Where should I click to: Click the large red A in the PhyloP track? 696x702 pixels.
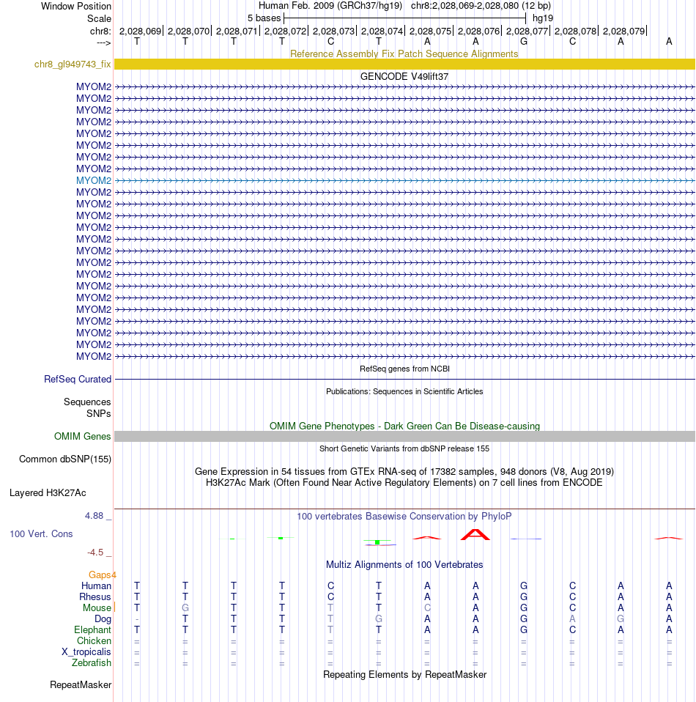tap(475, 534)
